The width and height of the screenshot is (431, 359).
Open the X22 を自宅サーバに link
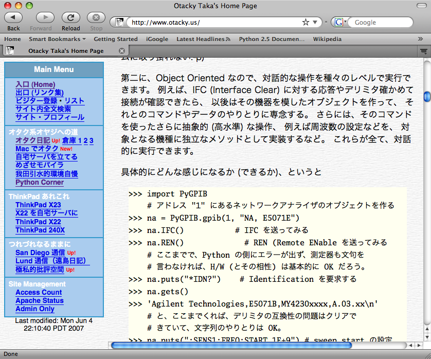[x=47, y=213]
